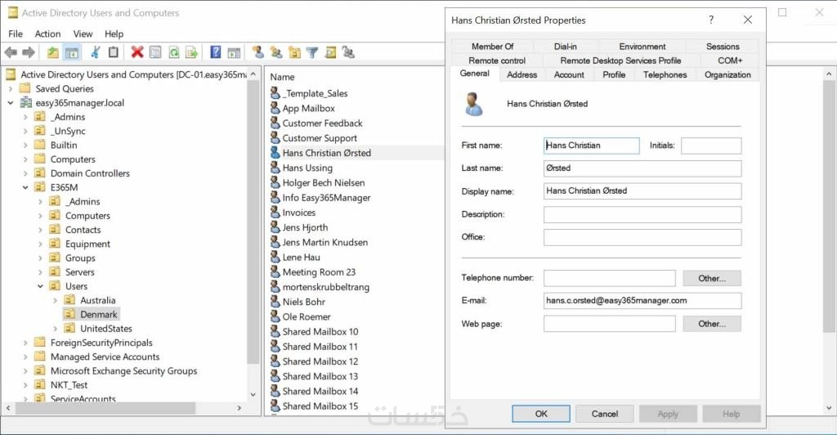Click the Paste clipboard toolbar icon
Screen dimensions: 837x435
pos(113,52)
